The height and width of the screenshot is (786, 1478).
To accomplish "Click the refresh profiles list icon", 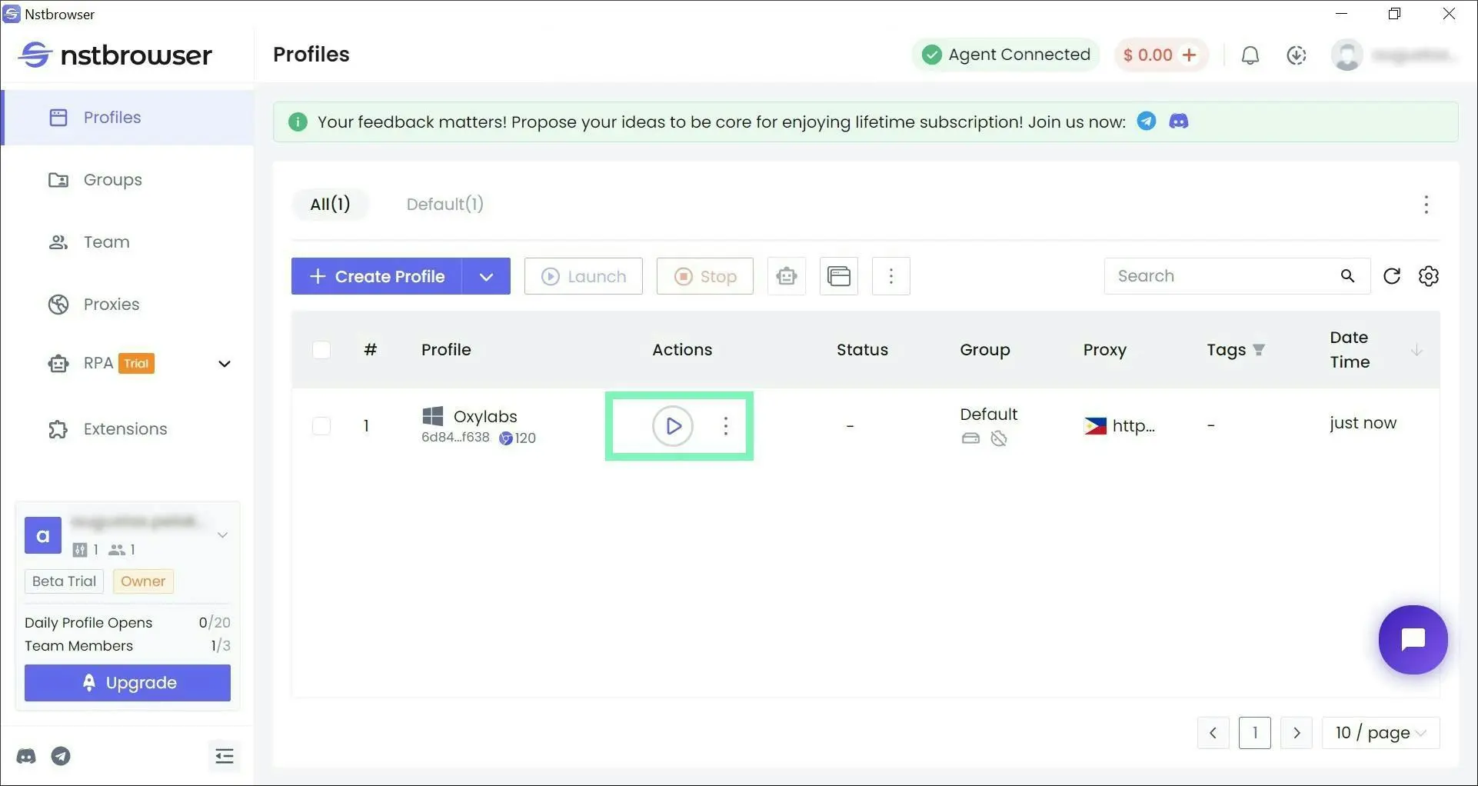I will click(x=1392, y=276).
